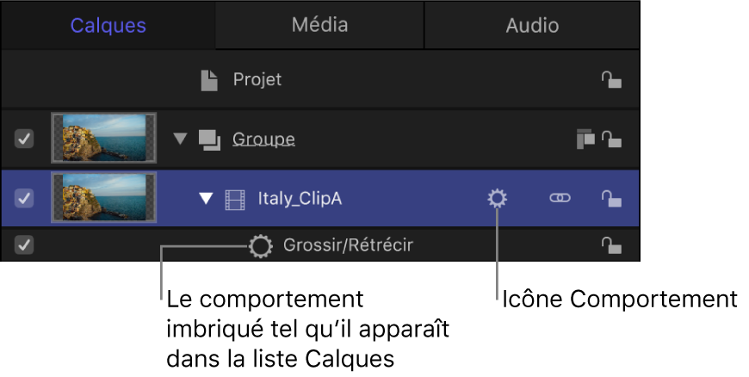Lock the Italy_ClipA layer
The height and width of the screenshot is (377, 749).
[x=611, y=199]
